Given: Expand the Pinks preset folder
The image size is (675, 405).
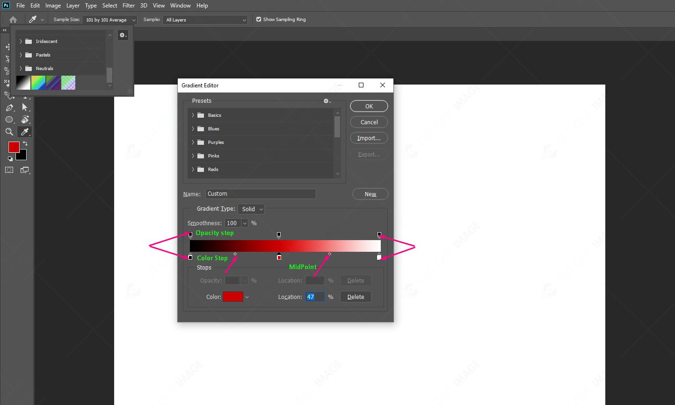Looking at the screenshot, I should pyautogui.click(x=193, y=156).
